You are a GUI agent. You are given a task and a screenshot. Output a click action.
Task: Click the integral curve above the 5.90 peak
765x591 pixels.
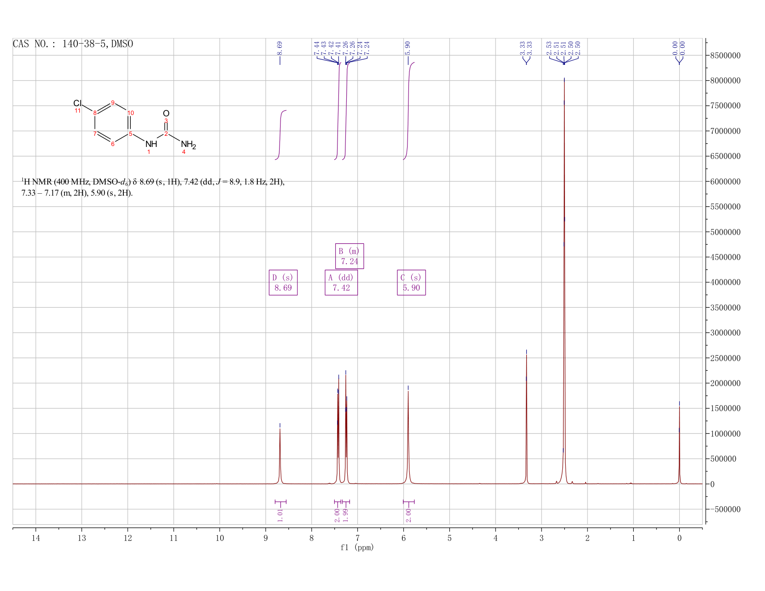tap(408, 110)
